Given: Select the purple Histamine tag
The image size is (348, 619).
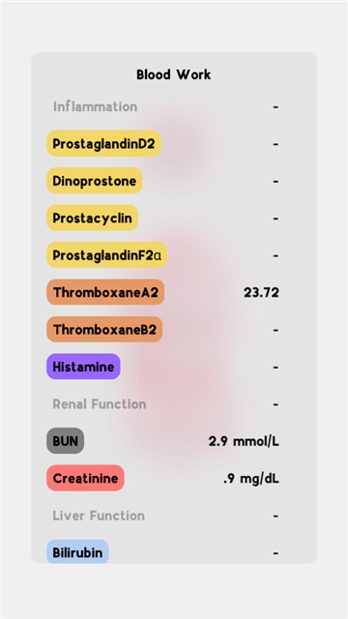Looking at the screenshot, I should tap(83, 367).
